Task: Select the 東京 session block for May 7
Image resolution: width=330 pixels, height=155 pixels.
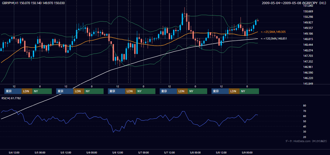Action: [x=168, y=91]
